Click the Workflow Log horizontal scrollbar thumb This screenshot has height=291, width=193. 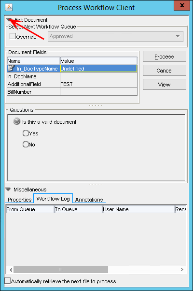[61, 269]
